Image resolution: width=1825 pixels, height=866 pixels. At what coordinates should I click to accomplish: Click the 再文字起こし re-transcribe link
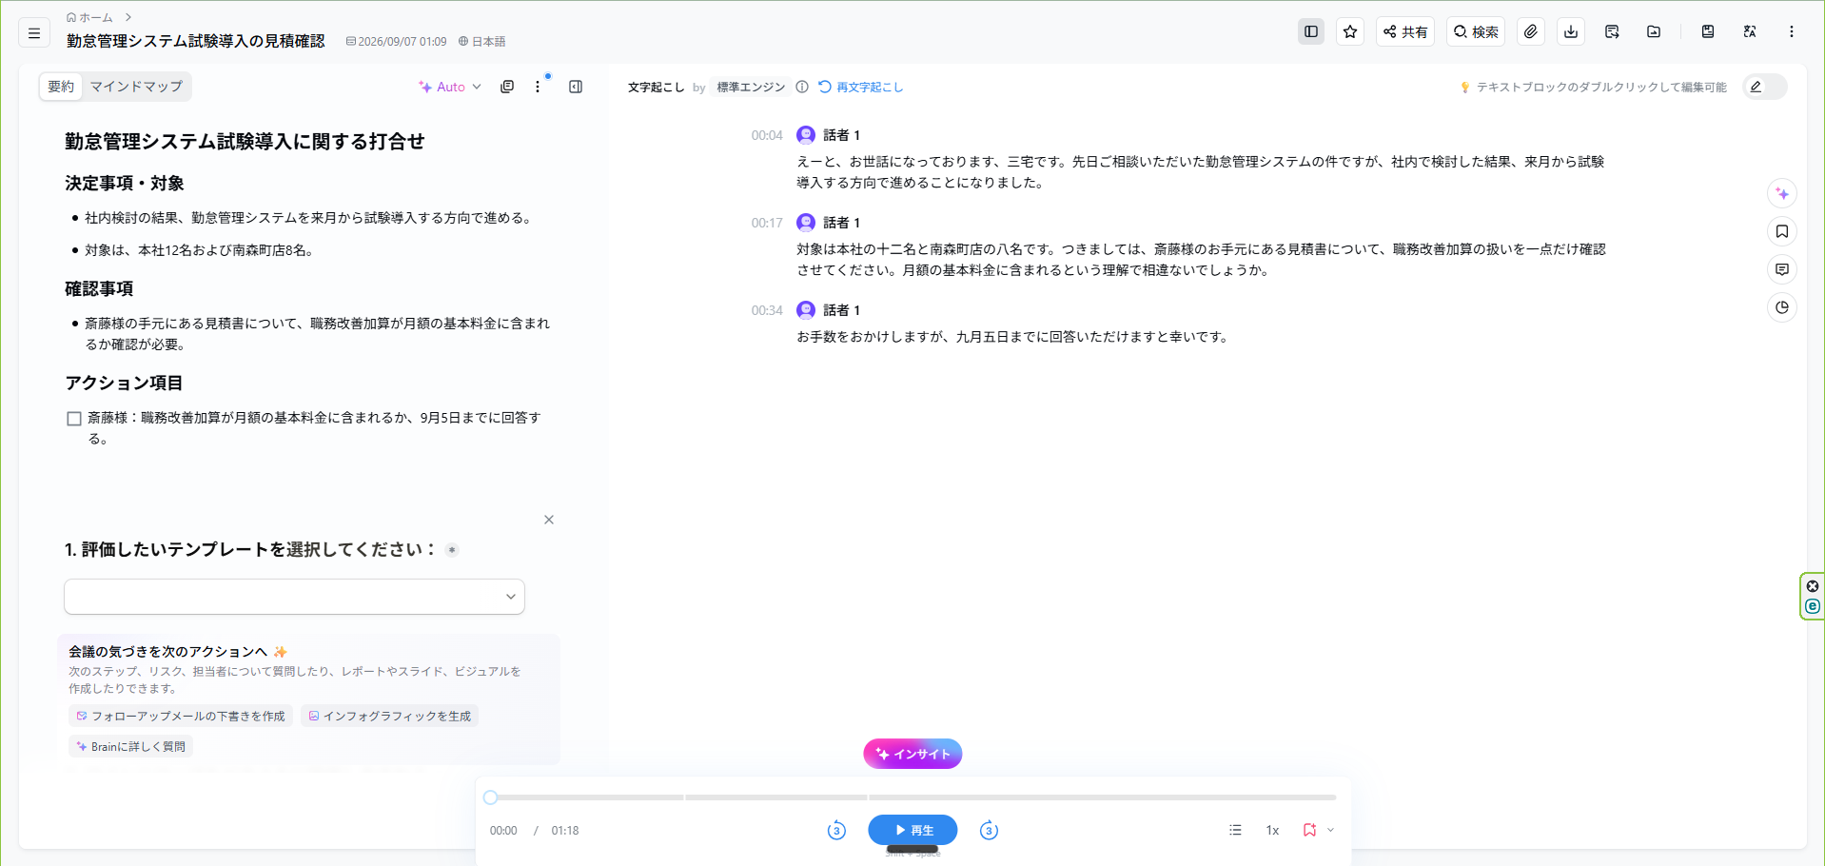(x=861, y=87)
